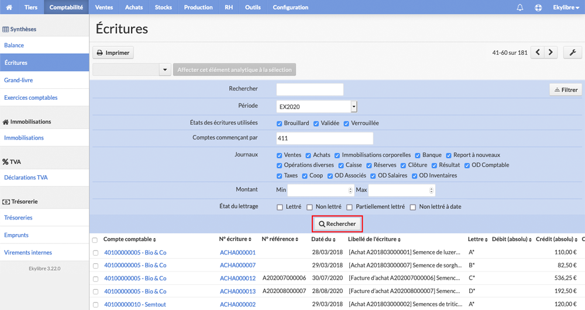Sort by Crédit (absolu) column
The width and height of the screenshot is (585, 310).
pos(557,239)
